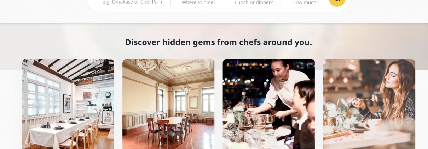Select the chandelier ballroom venue card
Viewport: 428px width, 149px height.
tap(168, 104)
